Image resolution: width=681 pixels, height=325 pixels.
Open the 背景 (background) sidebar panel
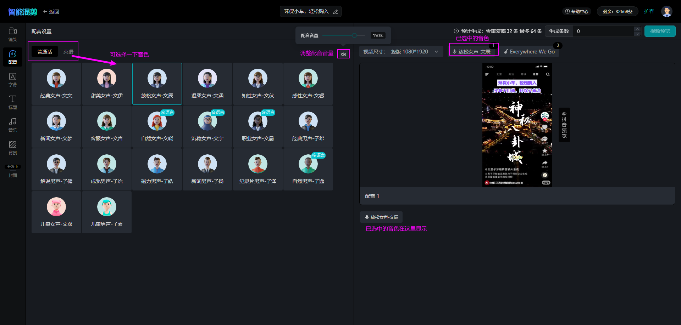click(x=13, y=148)
